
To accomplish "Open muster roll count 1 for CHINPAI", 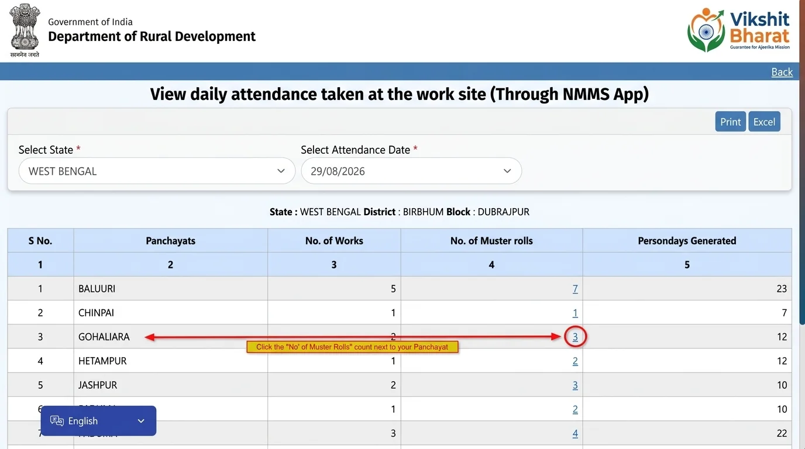I will [x=575, y=313].
